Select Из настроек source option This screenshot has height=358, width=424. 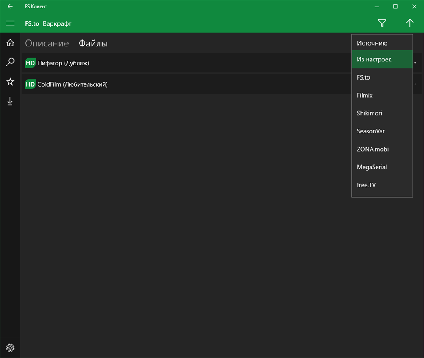coord(382,59)
